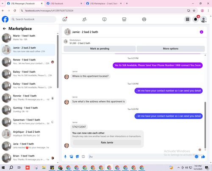Open the Groups icon in top navigation
This screenshot has height=171, width=212.
click(144, 19)
